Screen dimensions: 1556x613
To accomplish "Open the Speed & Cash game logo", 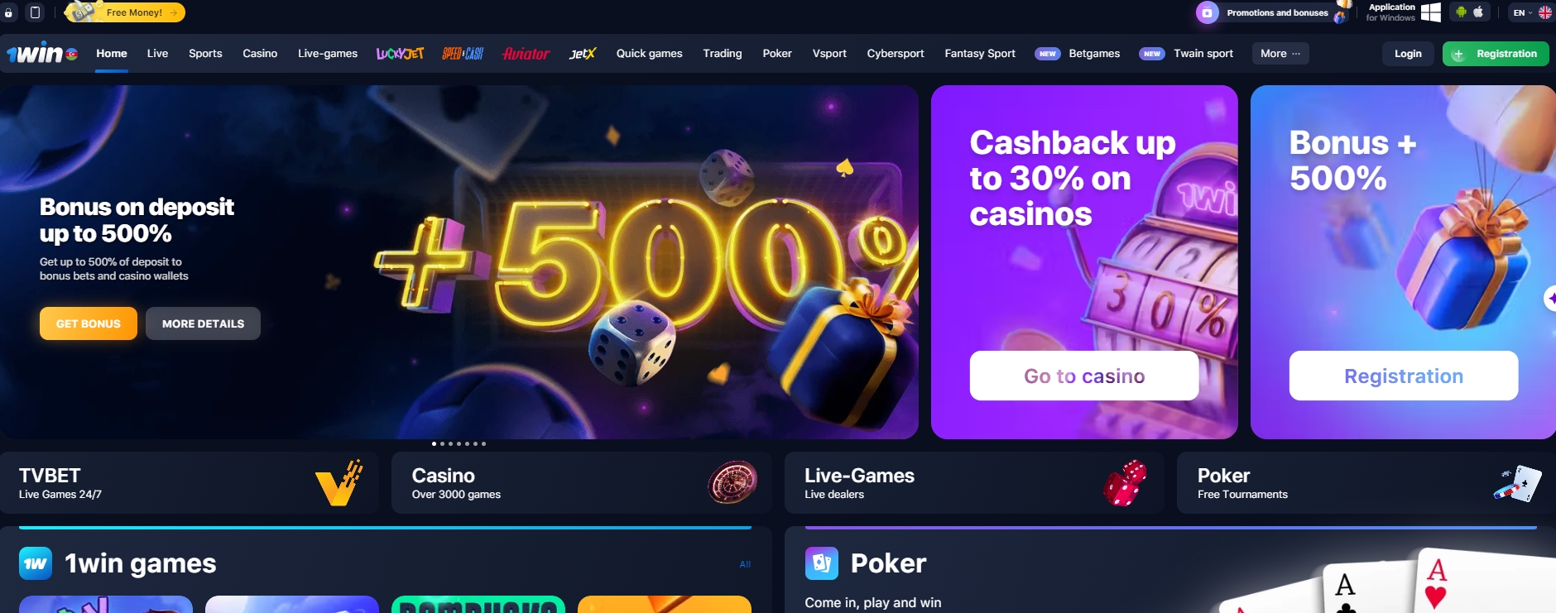I will (x=463, y=54).
